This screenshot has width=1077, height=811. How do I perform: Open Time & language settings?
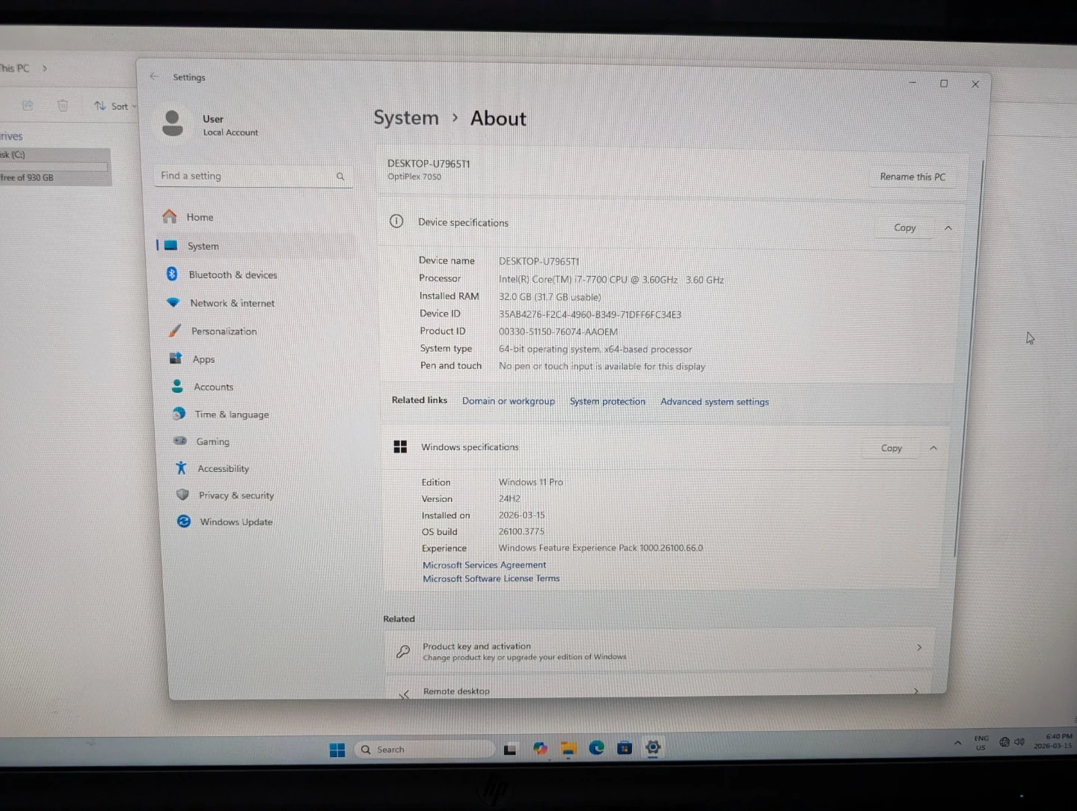tap(231, 414)
